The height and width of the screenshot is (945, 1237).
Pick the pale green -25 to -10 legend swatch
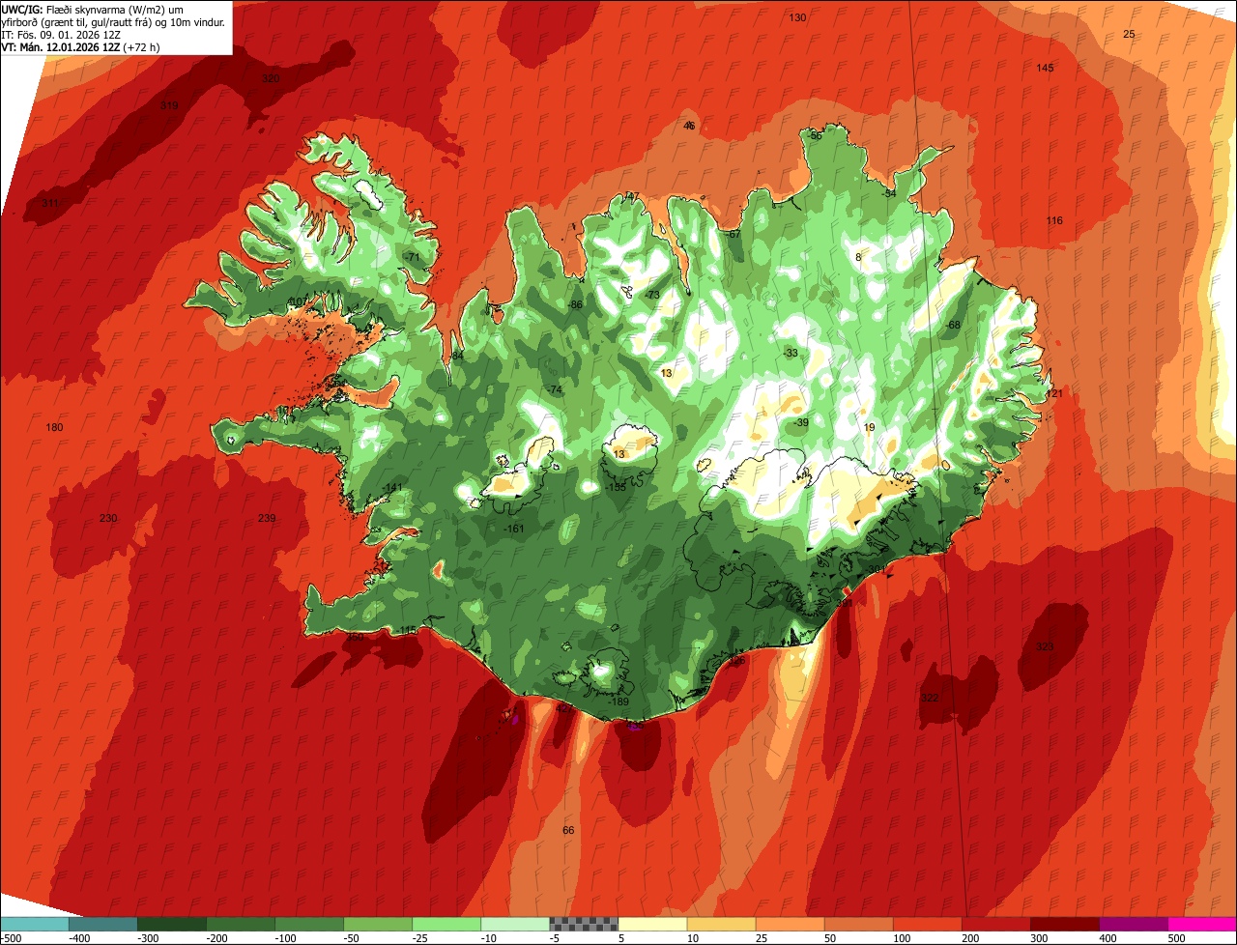(x=446, y=924)
